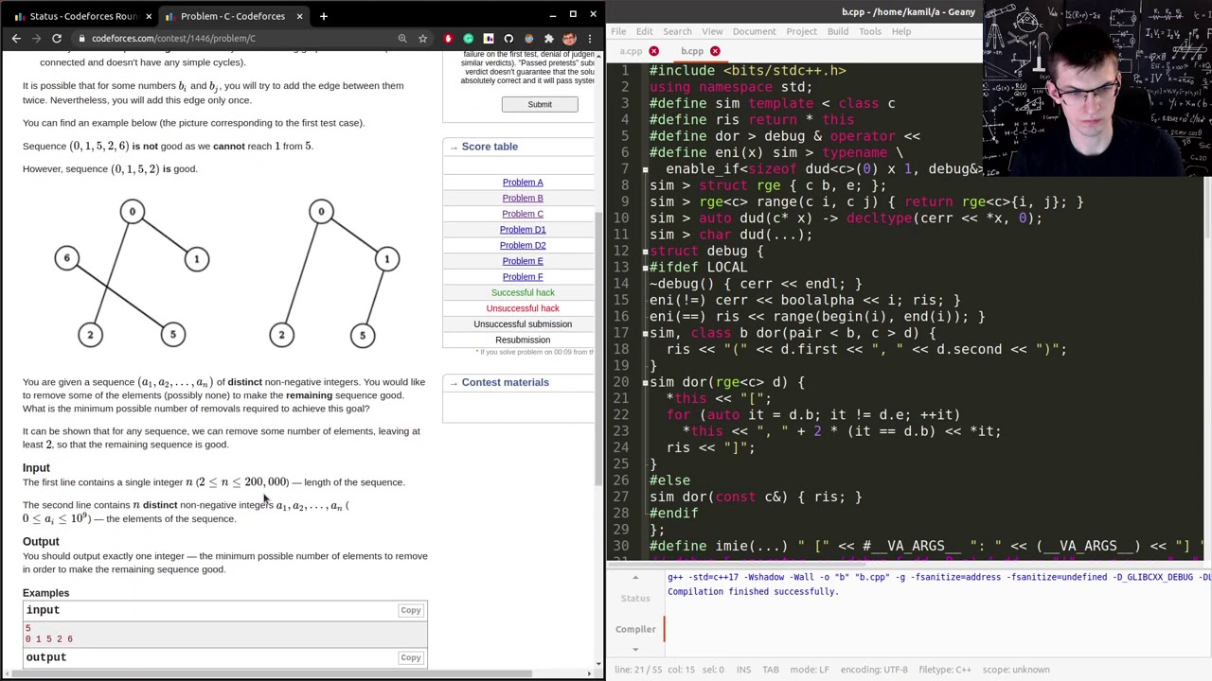1212x681 pixels.
Task: Open the Extensions puzzle-piece menu
Action: click(548, 39)
